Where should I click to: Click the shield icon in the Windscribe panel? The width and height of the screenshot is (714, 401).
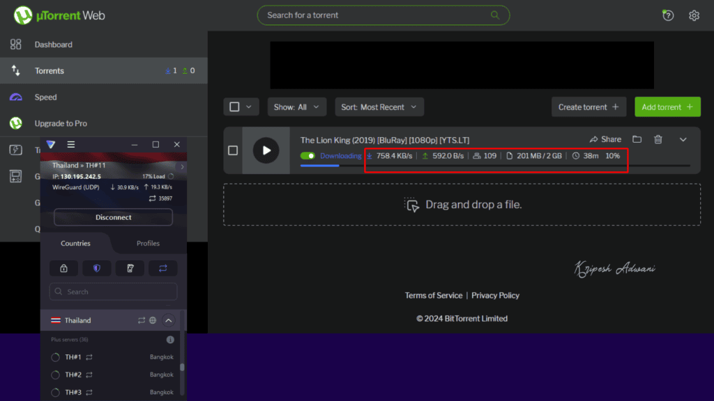97,268
